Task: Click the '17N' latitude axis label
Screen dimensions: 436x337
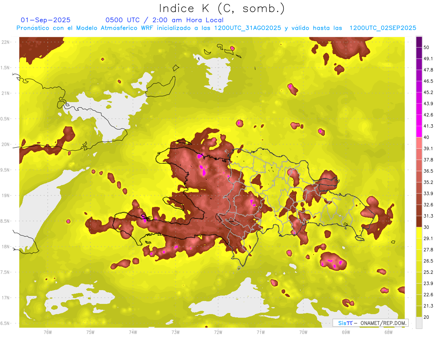Action: click(5, 298)
